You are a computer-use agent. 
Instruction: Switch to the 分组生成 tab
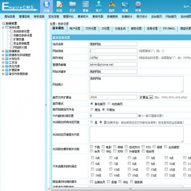tap(120, 28)
